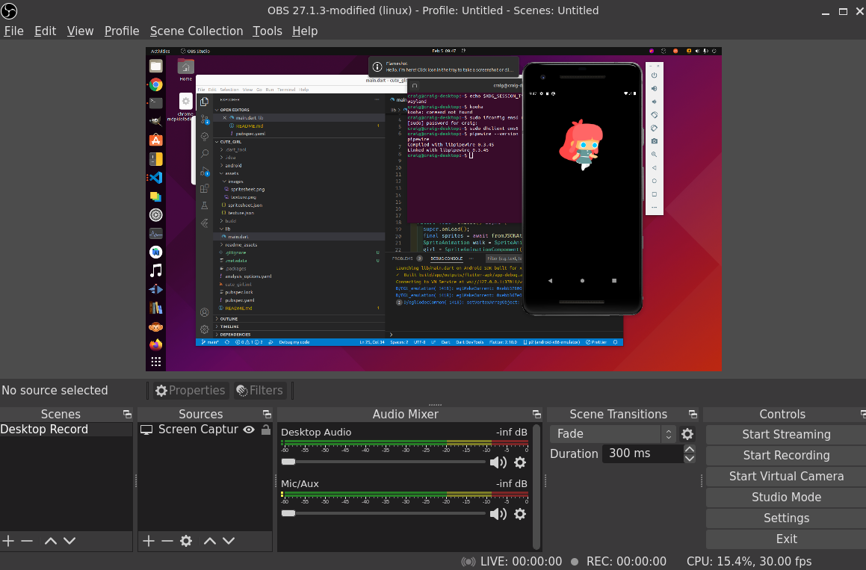Open the Tools menu
Viewport: 866px width, 570px height.
(267, 31)
